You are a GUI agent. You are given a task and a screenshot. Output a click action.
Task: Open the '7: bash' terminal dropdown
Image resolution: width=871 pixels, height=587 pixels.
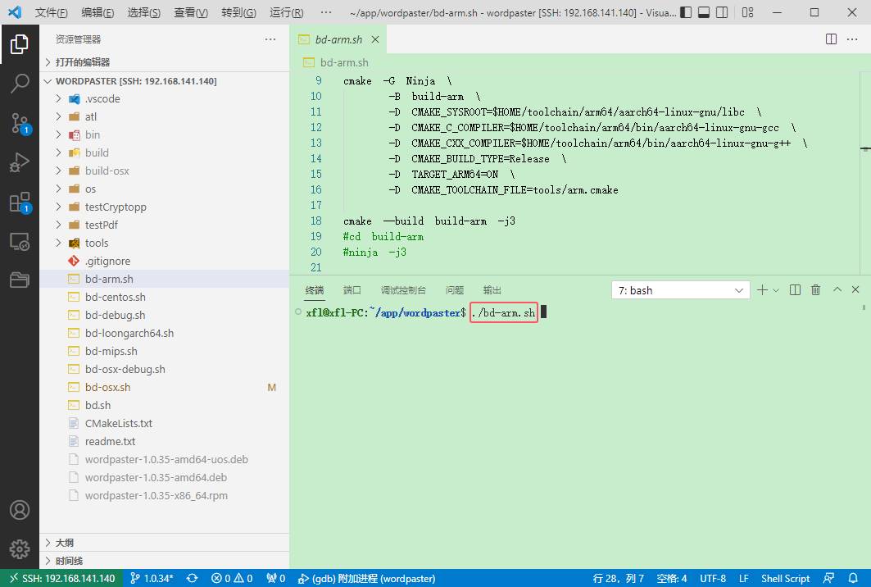(680, 290)
